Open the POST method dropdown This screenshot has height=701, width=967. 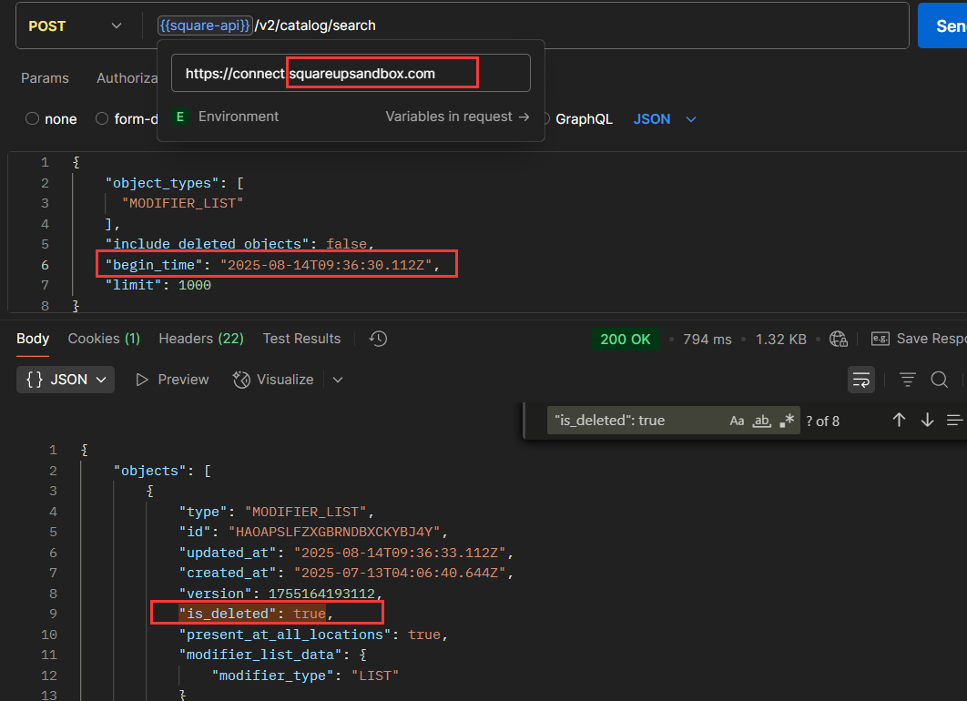[75, 25]
